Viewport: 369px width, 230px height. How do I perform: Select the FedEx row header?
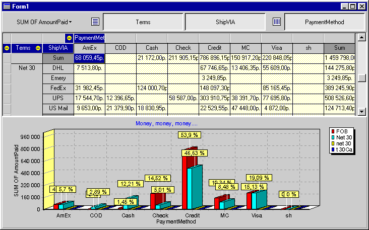[x=58, y=88]
